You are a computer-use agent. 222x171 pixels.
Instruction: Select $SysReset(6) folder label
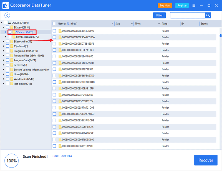[21, 46]
